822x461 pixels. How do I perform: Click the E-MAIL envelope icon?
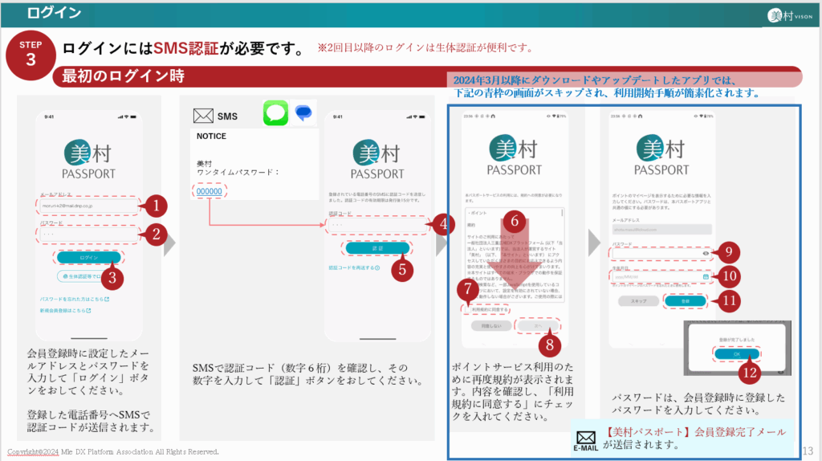585,439
